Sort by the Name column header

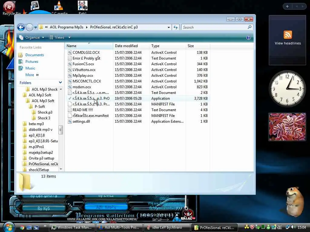89,46
